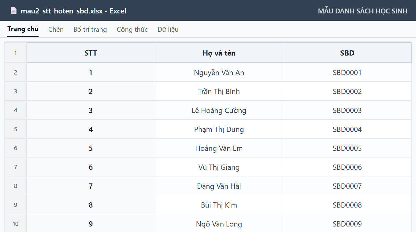This screenshot has width=416, height=232.
Task: Click the MẪU DANH SÁCH HỌC SINH label
Action: click(x=363, y=11)
